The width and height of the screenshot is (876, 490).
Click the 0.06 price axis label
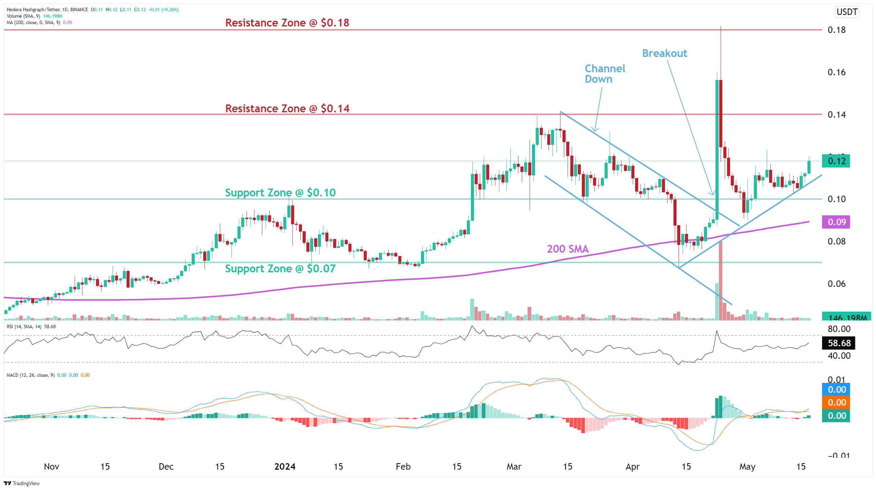tap(837, 284)
